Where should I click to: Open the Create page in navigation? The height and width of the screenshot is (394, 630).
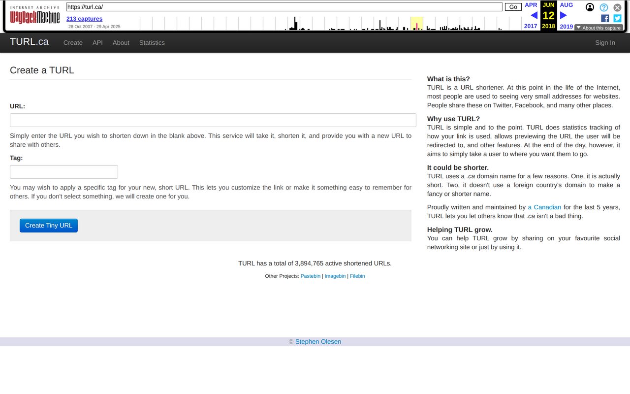point(73,43)
